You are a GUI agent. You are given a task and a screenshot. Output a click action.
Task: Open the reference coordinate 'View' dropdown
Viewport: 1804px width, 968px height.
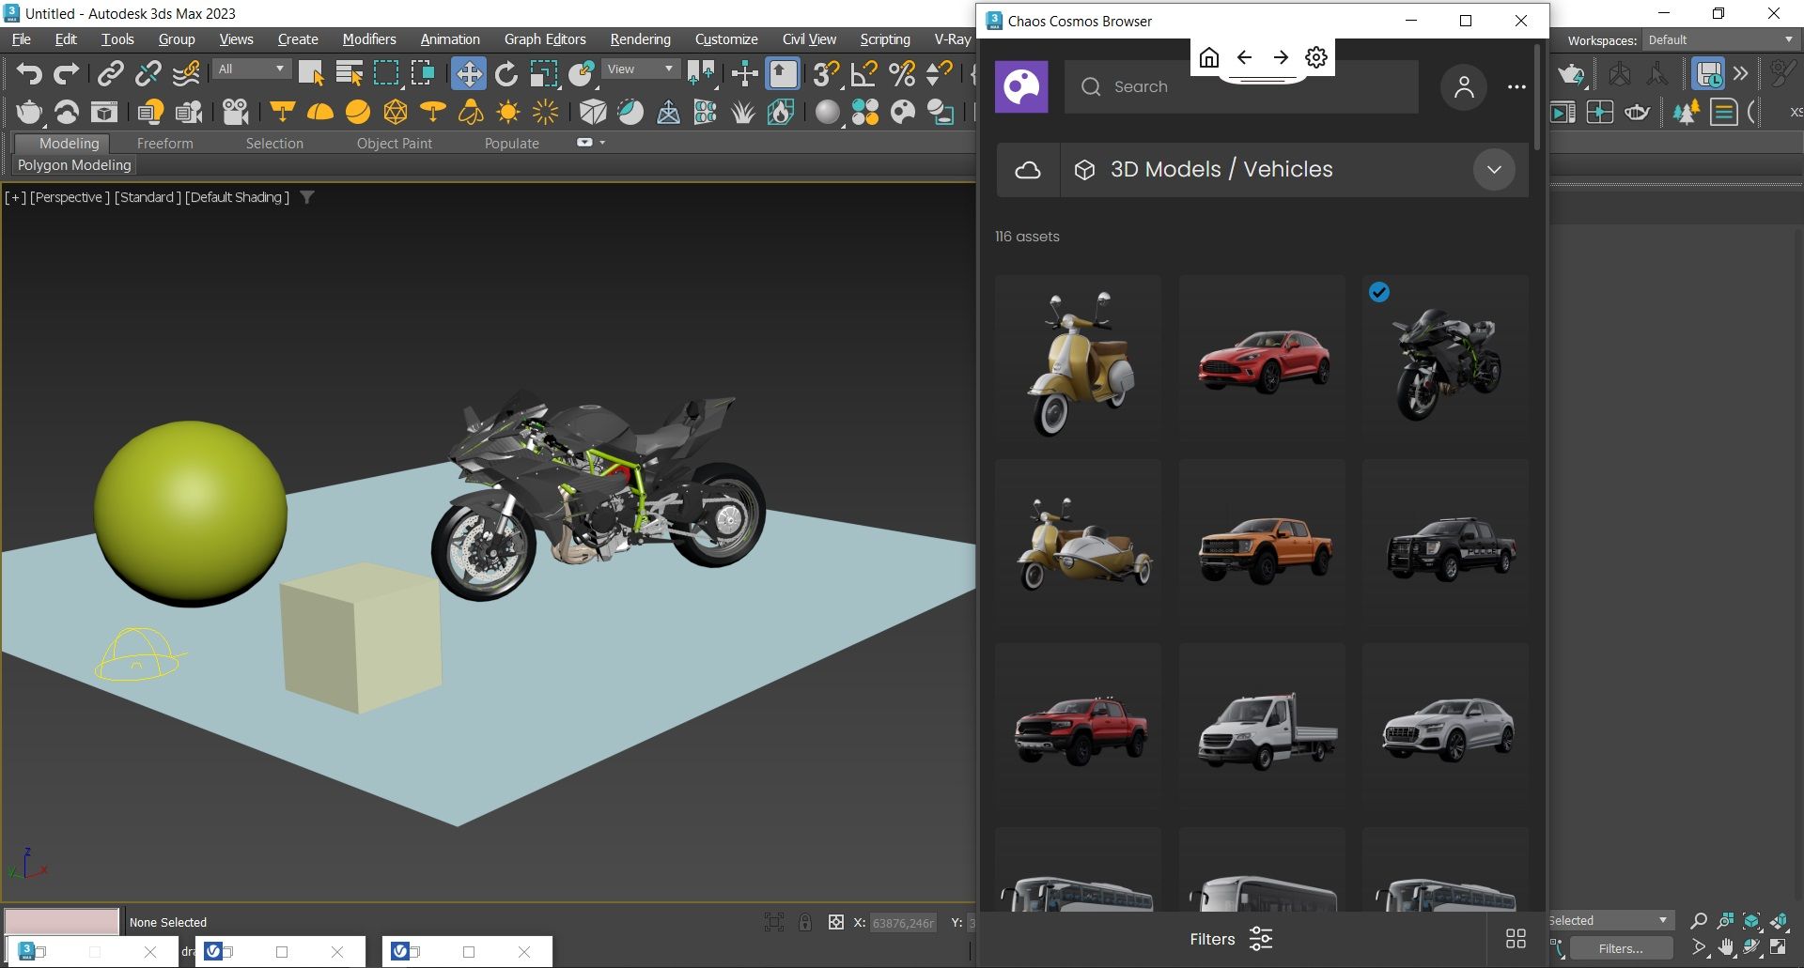[641, 69]
